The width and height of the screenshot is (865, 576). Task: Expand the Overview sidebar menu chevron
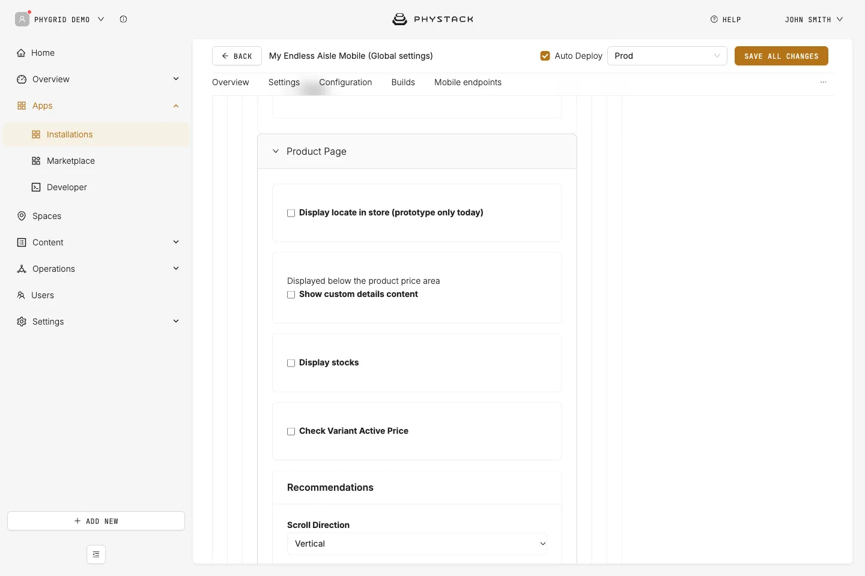[176, 79]
